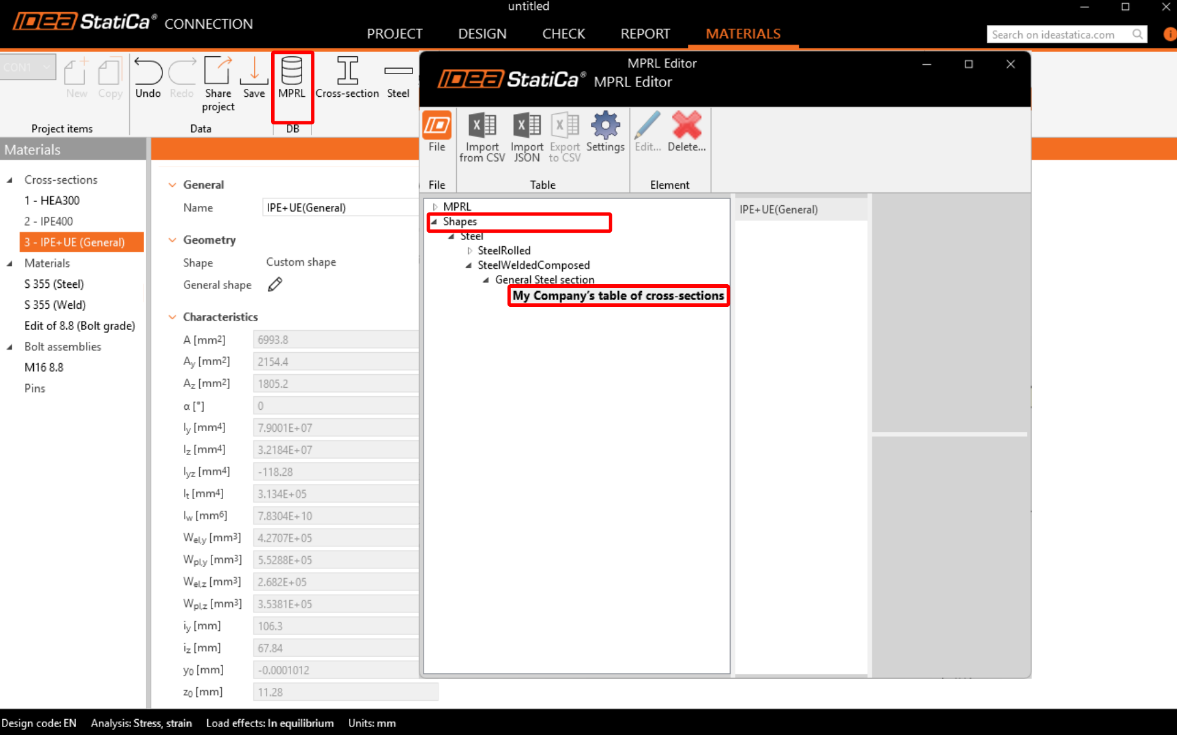Maximize the MPRL Editor window

click(969, 64)
